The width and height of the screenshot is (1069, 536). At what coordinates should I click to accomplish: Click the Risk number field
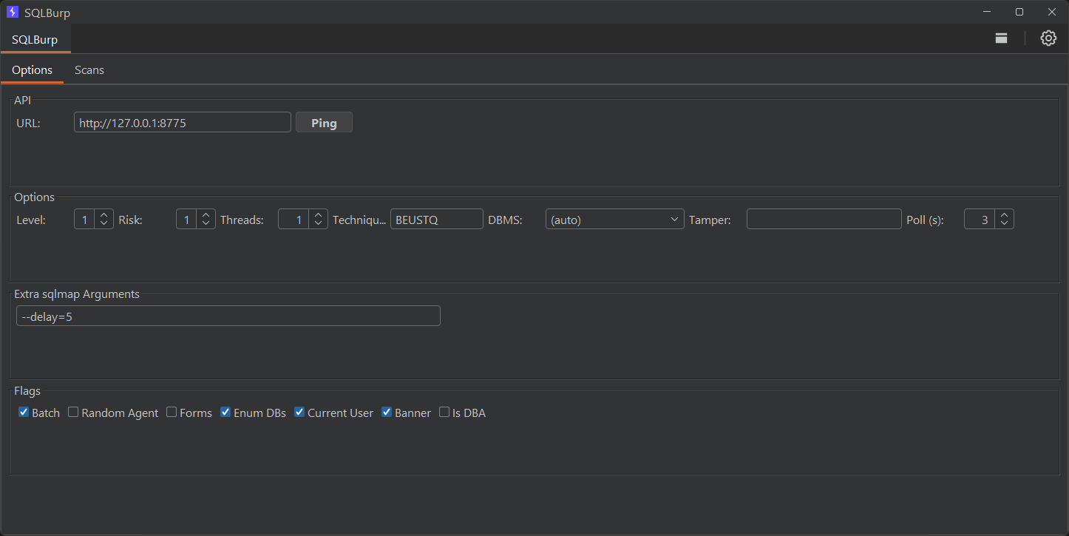[x=186, y=219]
